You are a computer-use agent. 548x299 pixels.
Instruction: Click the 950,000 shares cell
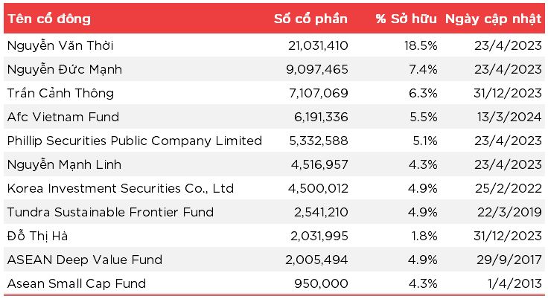tap(327, 283)
